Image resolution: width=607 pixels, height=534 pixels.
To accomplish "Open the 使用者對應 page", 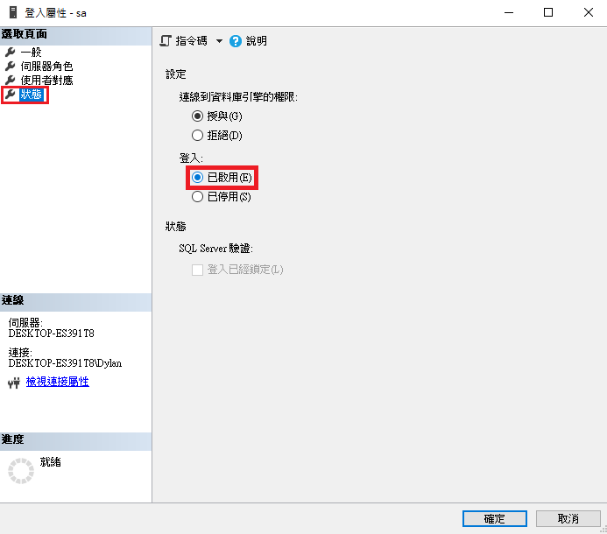I will click(46, 81).
